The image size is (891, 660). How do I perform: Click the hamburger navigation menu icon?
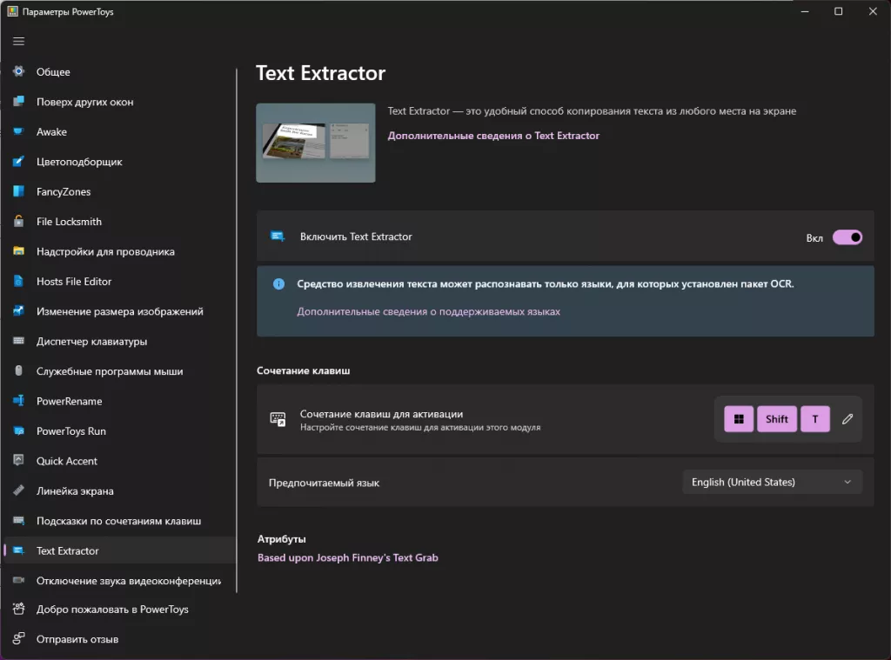click(x=18, y=41)
